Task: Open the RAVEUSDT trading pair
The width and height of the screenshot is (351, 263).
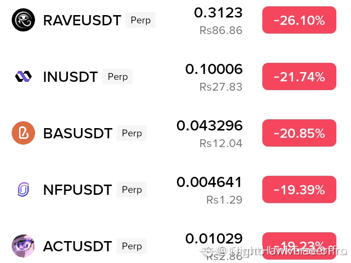Action: click(x=82, y=20)
